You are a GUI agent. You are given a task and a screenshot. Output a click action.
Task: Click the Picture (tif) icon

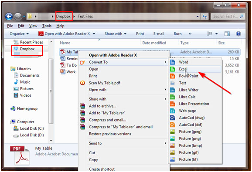[x=172, y=159]
